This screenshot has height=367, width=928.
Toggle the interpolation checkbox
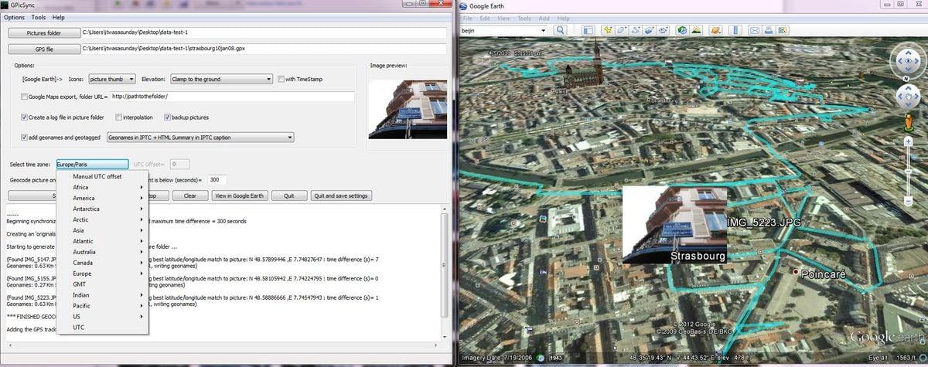pyautogui.click(x=118, y=117)
